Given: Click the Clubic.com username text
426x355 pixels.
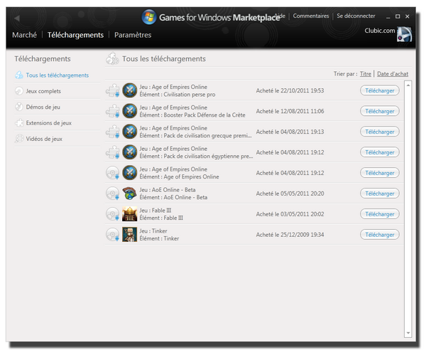Looking at the screenshot, I should point(380,31).
